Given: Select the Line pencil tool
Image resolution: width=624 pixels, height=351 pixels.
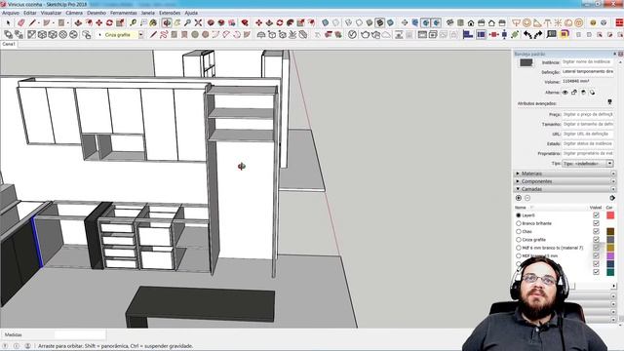Looking at the screenshot, I should 32,23.
